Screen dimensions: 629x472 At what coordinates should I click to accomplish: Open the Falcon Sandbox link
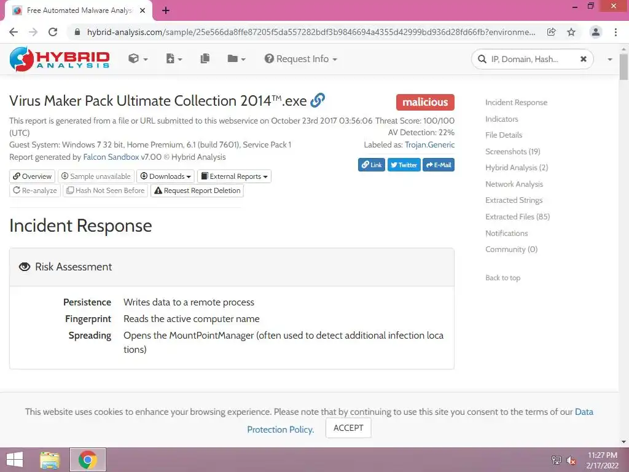pos(111,157)
